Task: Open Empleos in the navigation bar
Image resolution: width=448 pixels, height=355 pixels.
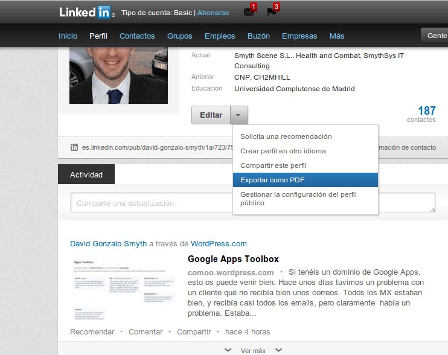Action: pos(220,36)
